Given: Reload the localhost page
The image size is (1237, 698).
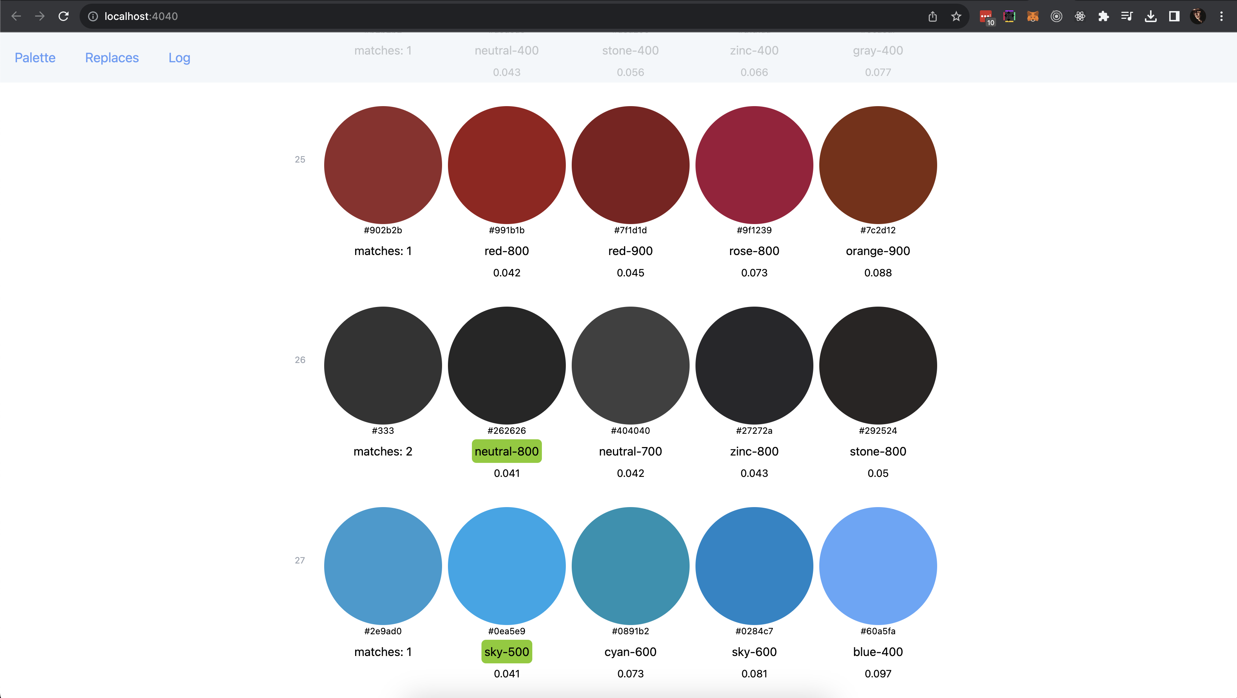Looking at the screenshot, I should [63, 16].
